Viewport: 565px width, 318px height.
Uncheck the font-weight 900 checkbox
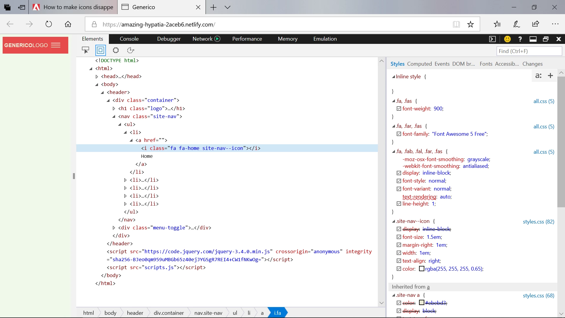click(399, 109)
